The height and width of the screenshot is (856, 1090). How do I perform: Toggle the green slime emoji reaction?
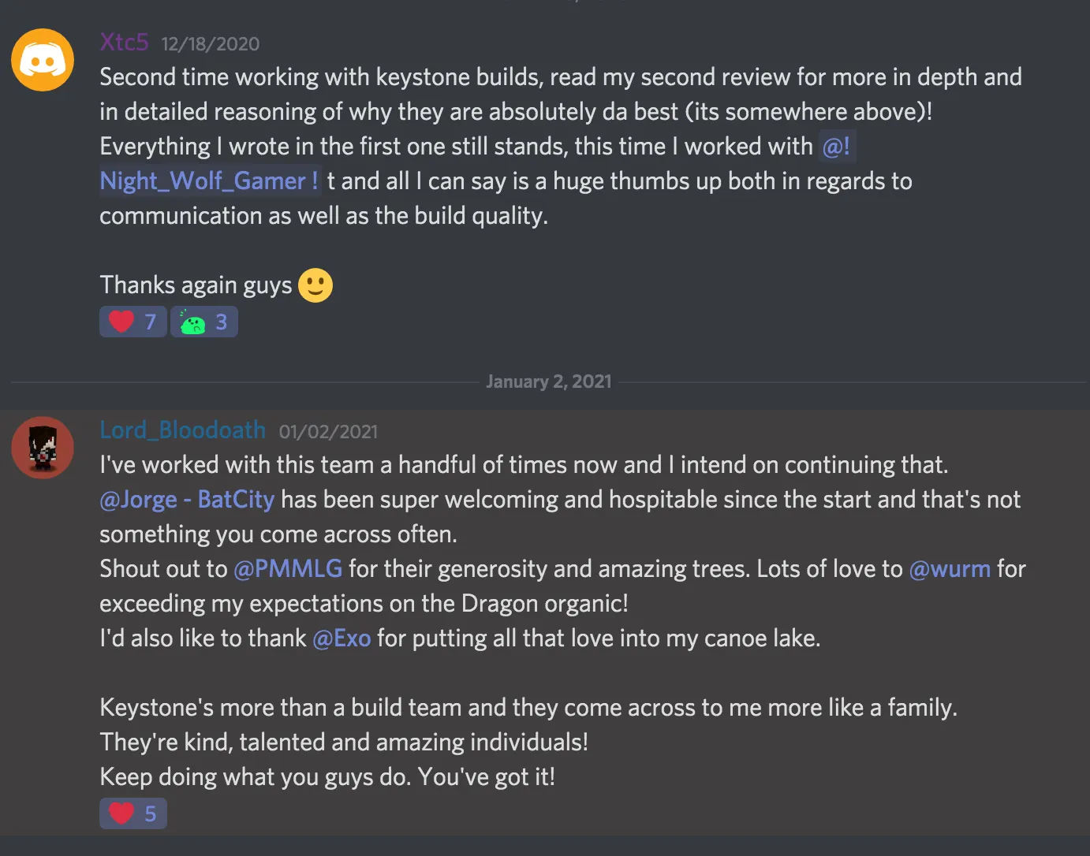pos(204,322)
